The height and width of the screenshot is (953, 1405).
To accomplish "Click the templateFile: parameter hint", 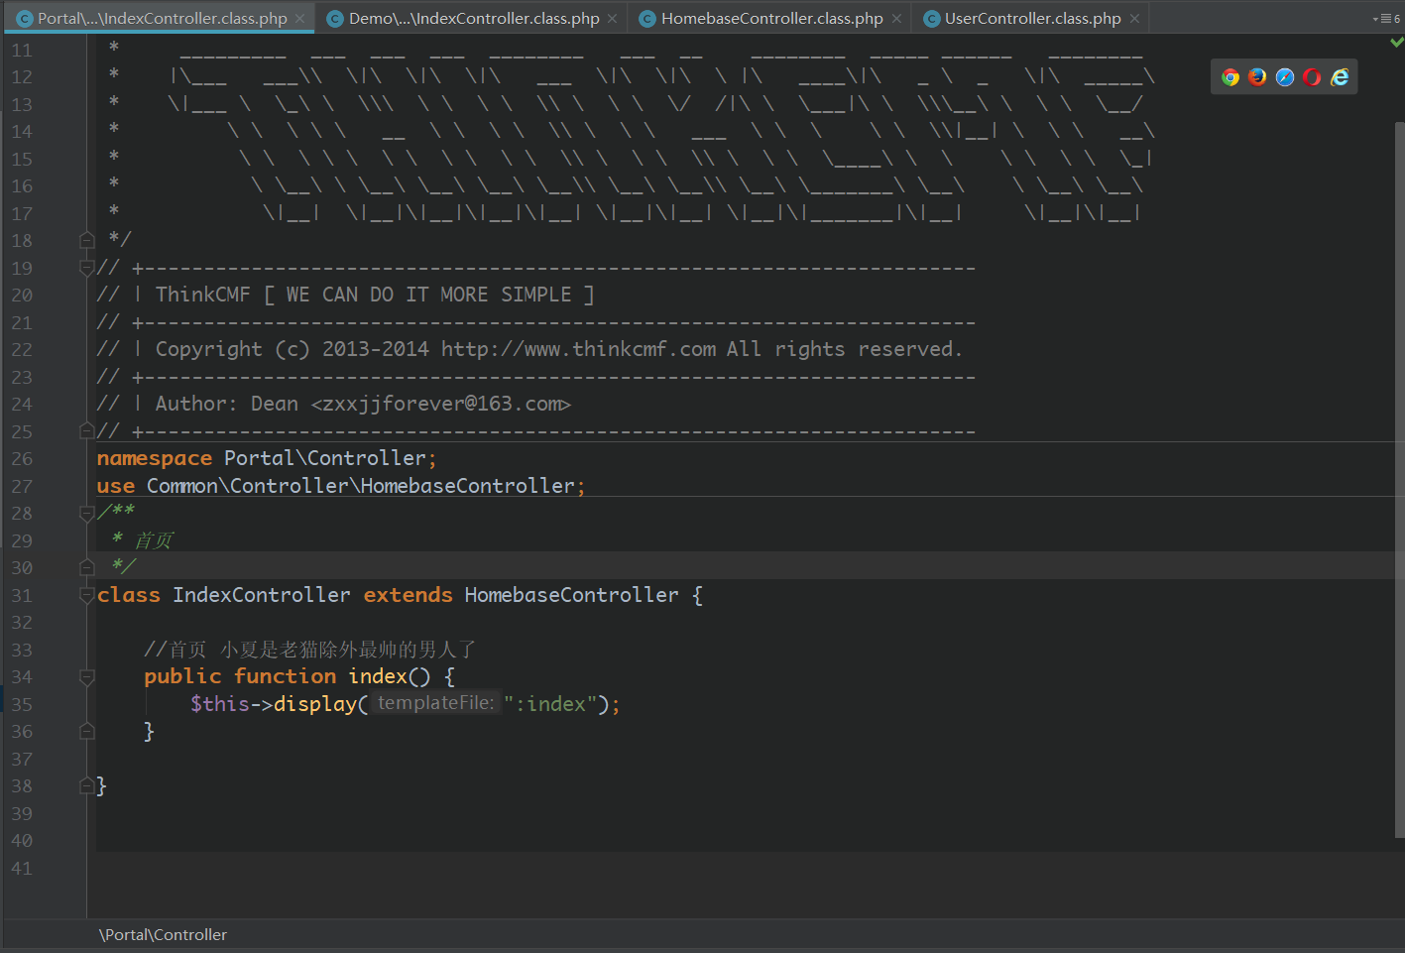I will coord(435,703).
